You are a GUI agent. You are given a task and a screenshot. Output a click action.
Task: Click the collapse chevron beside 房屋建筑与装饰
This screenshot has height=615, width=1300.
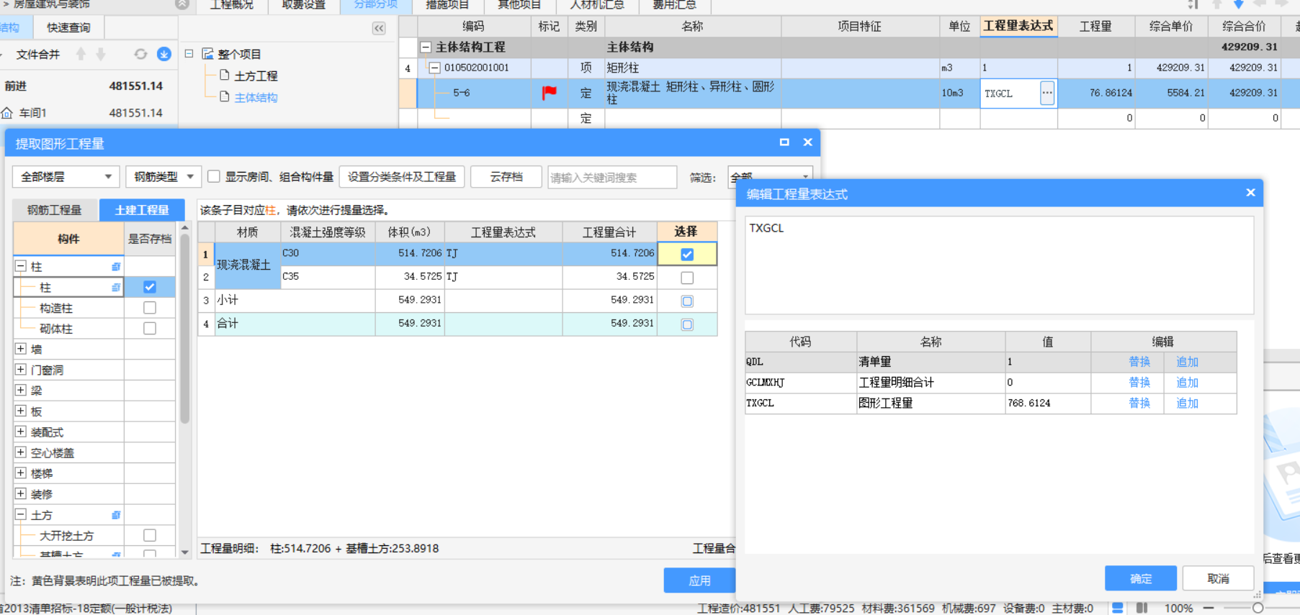pyautogui.click(x=182, y=4)
